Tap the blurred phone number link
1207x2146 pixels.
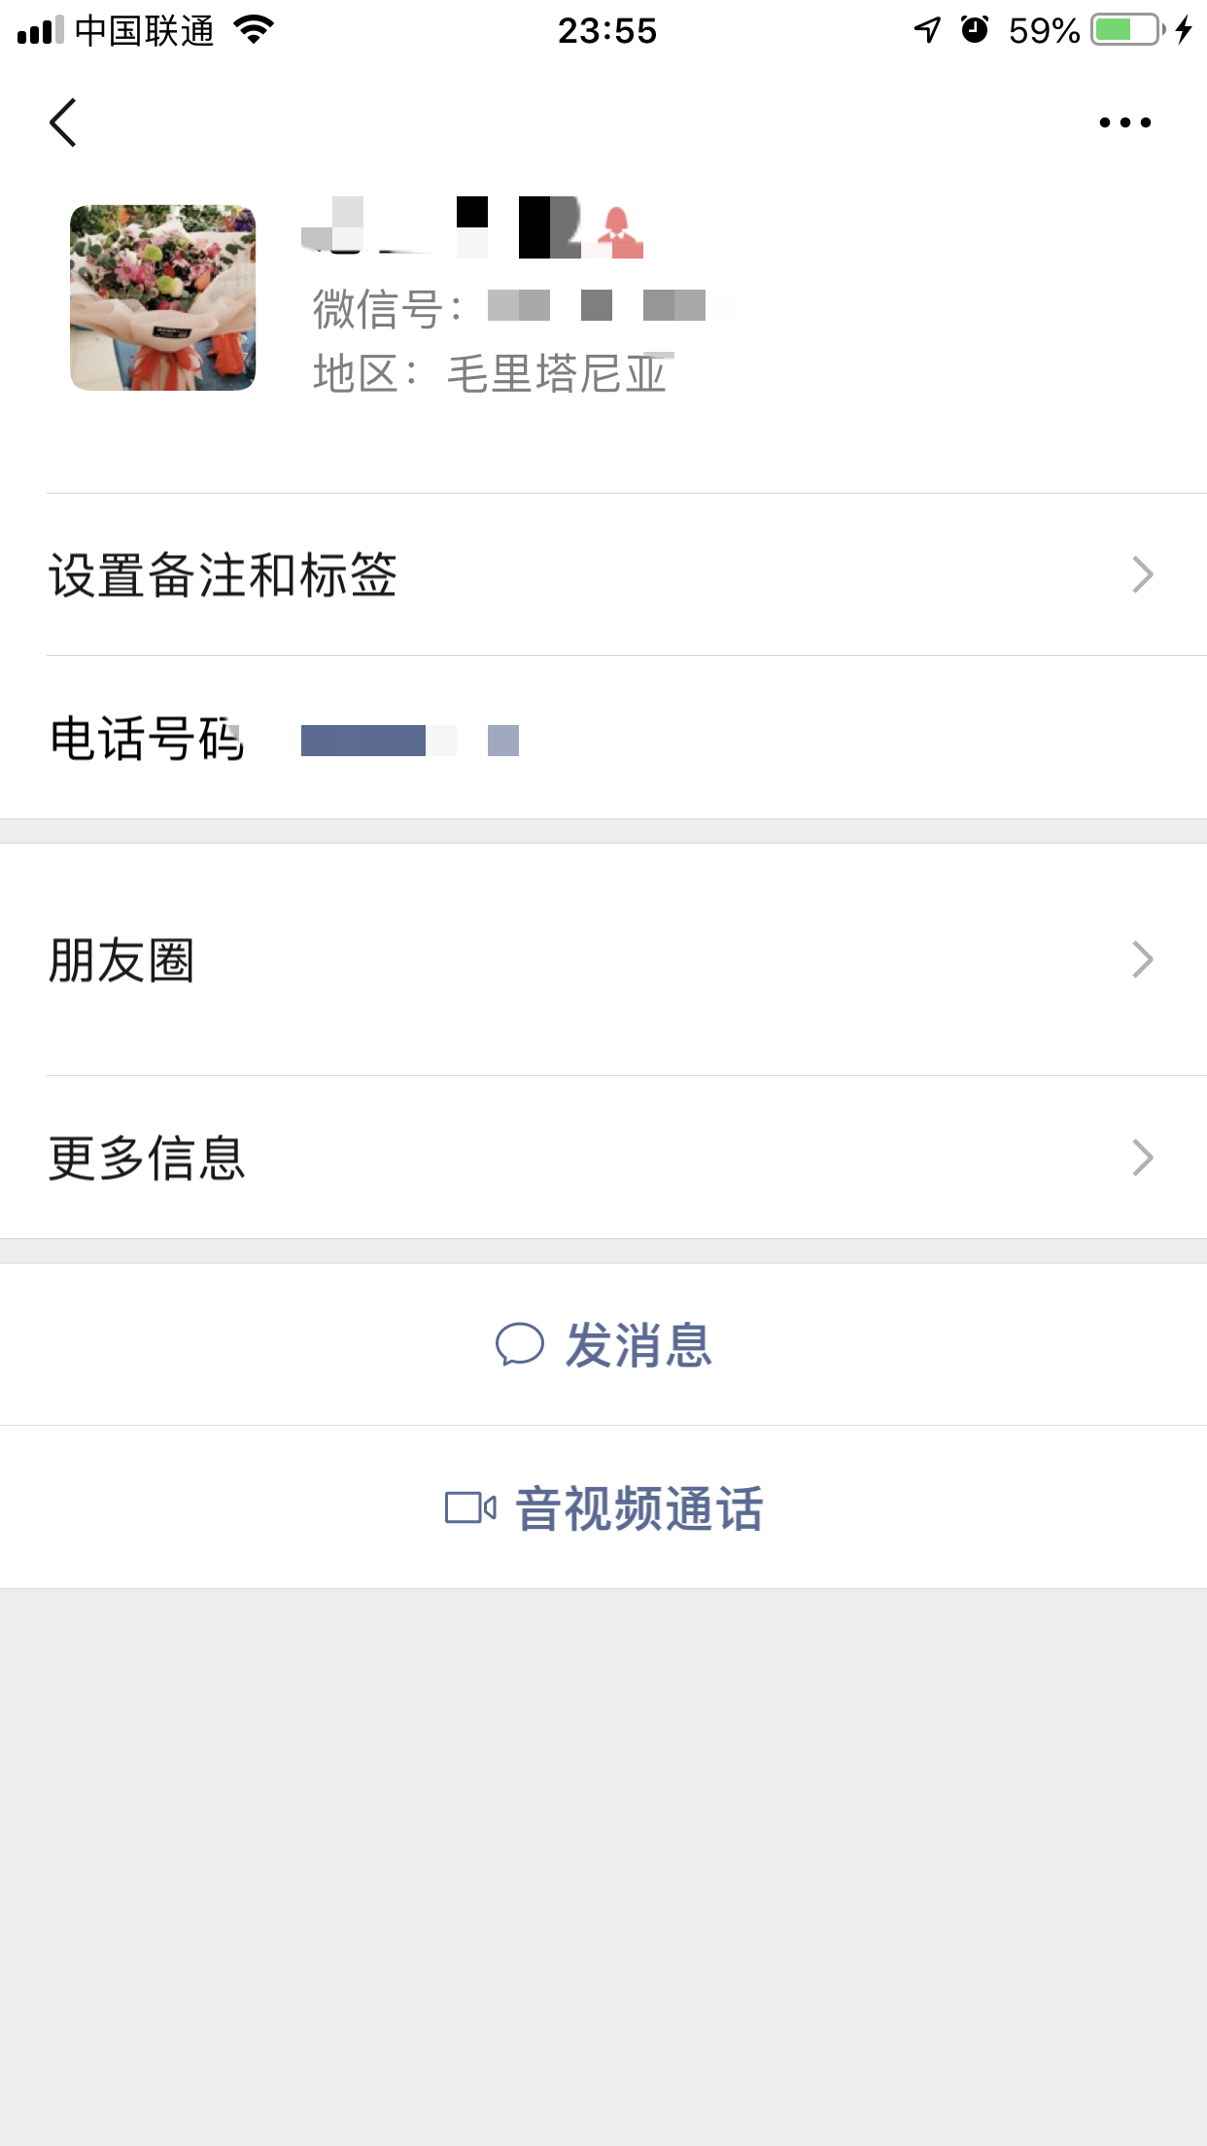coord(409,741)
